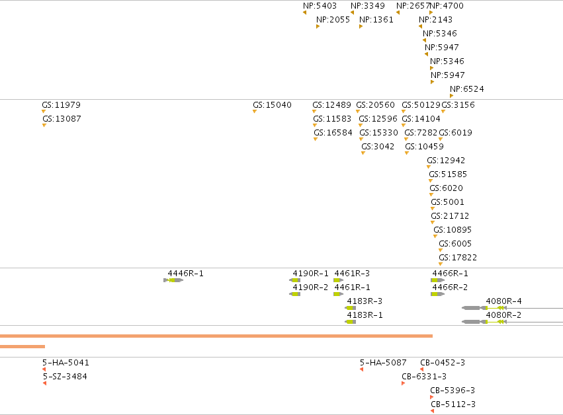Select the 4190R-2 transcript glyph
The height and width of the screenshot is (415, 563).
click(x=295, y=294)
